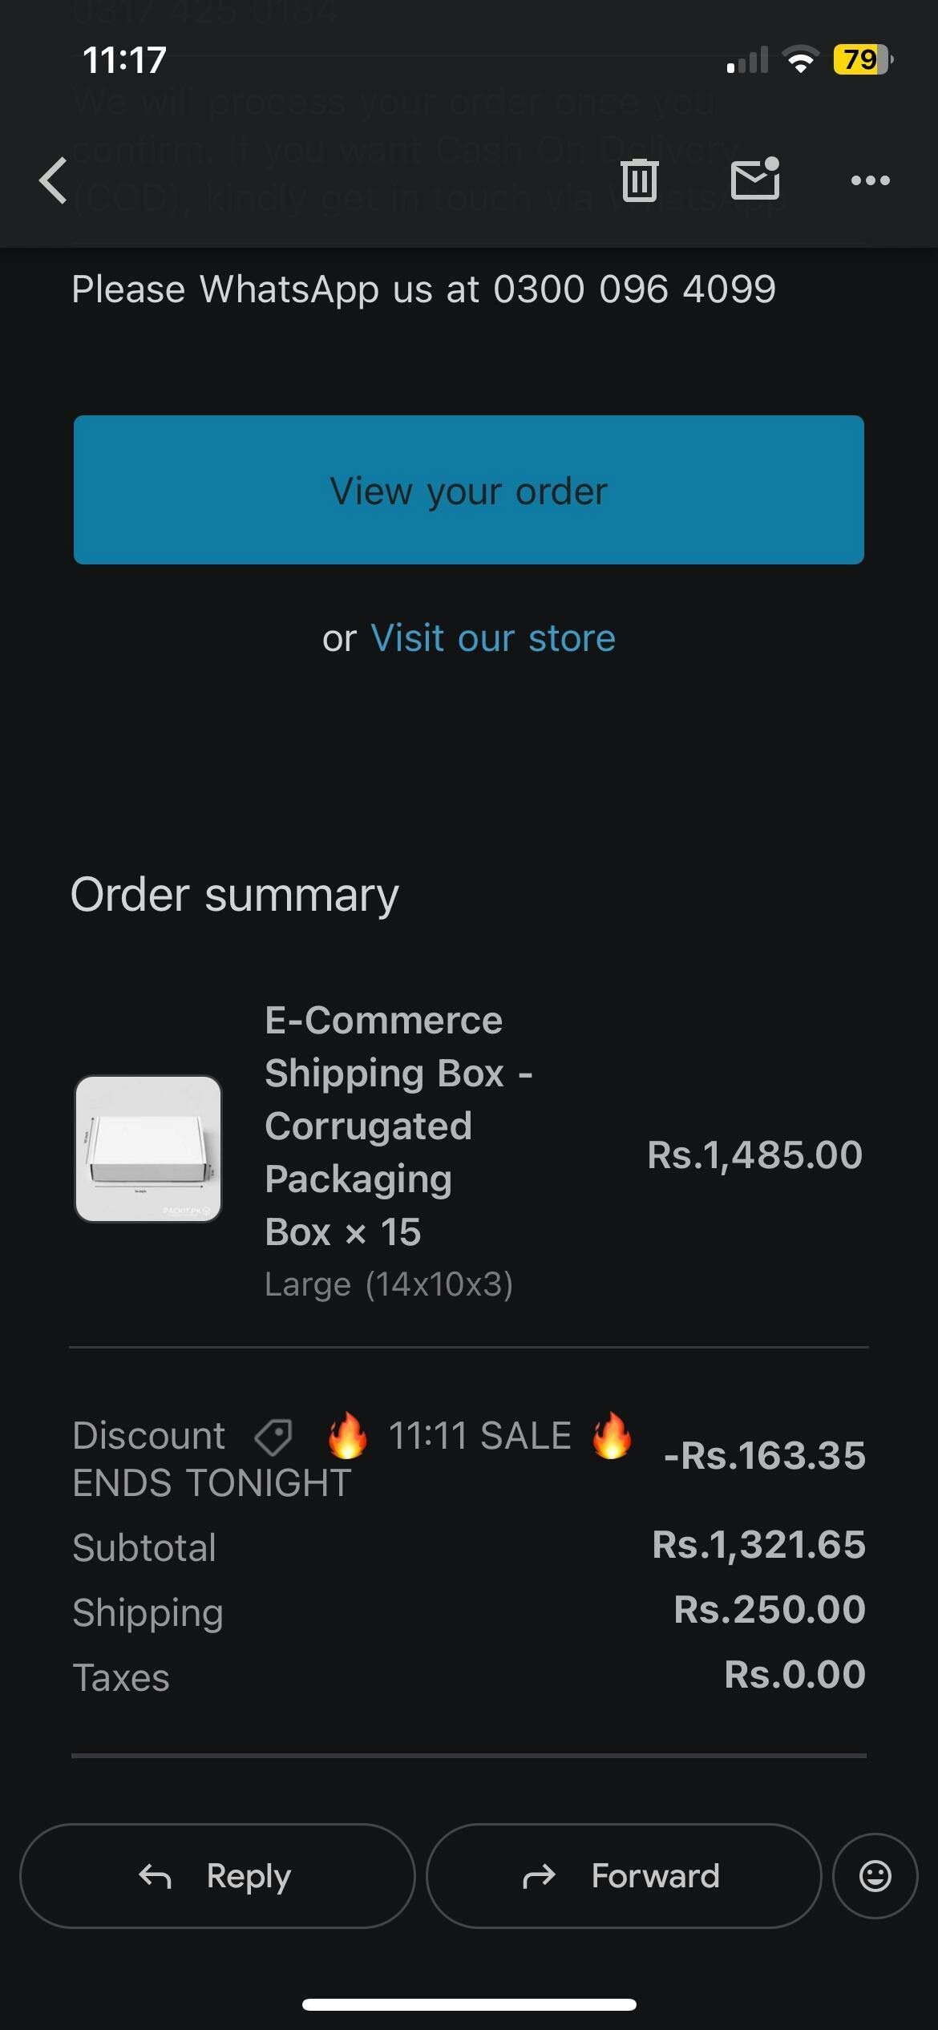The image size is (938, 2030).
Task: Tap the E-Commerce Shipping Box product title
Action: coord(398,1126)
